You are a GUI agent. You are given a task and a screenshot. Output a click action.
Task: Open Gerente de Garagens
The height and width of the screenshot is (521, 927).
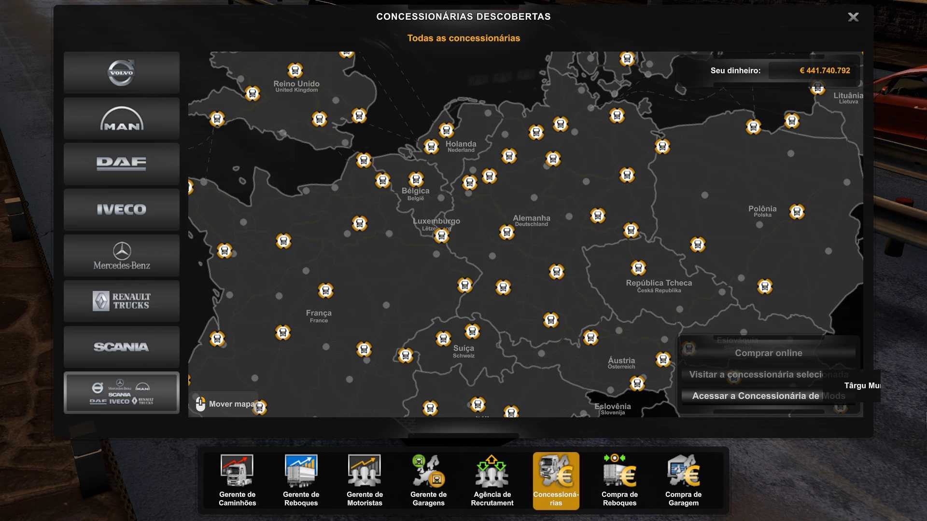coord(428,480)
